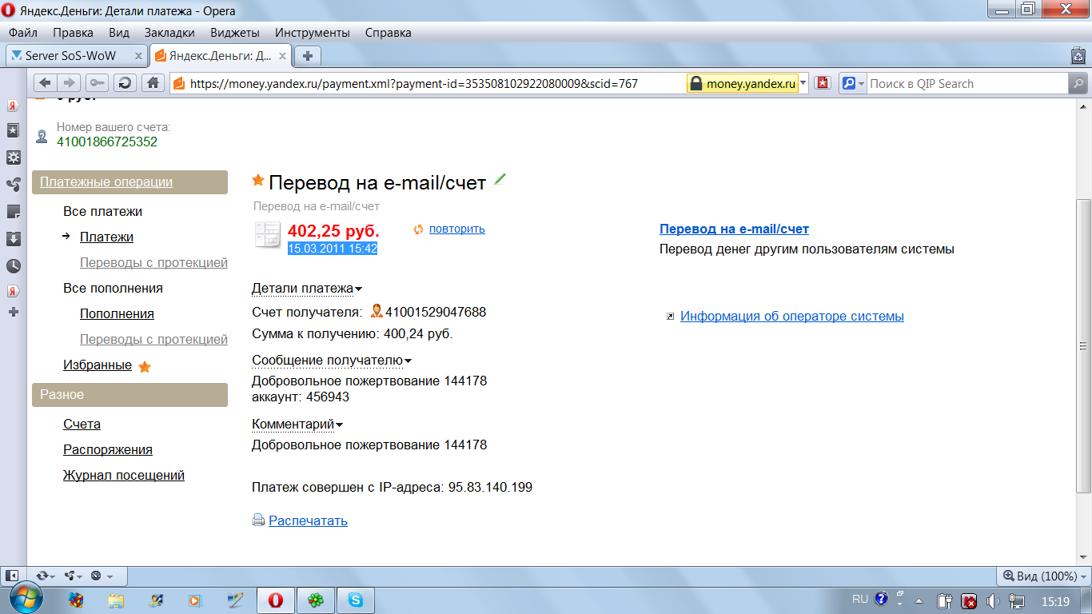Click the red bookmark star beside address bar
The width and height of the screenshot is (1092, 614).
tap(823, 83)
